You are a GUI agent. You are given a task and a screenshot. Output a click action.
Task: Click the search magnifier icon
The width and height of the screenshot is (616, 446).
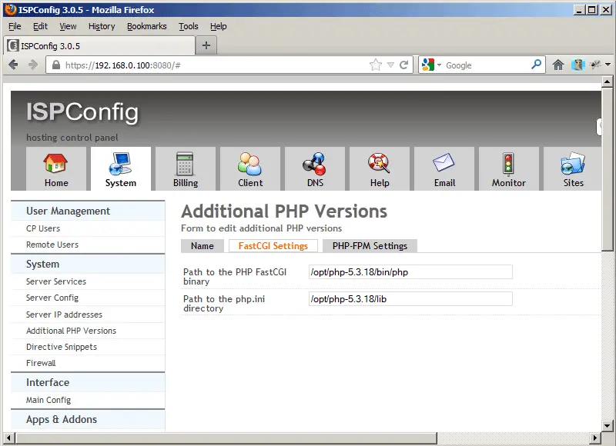tap(536, 65)
